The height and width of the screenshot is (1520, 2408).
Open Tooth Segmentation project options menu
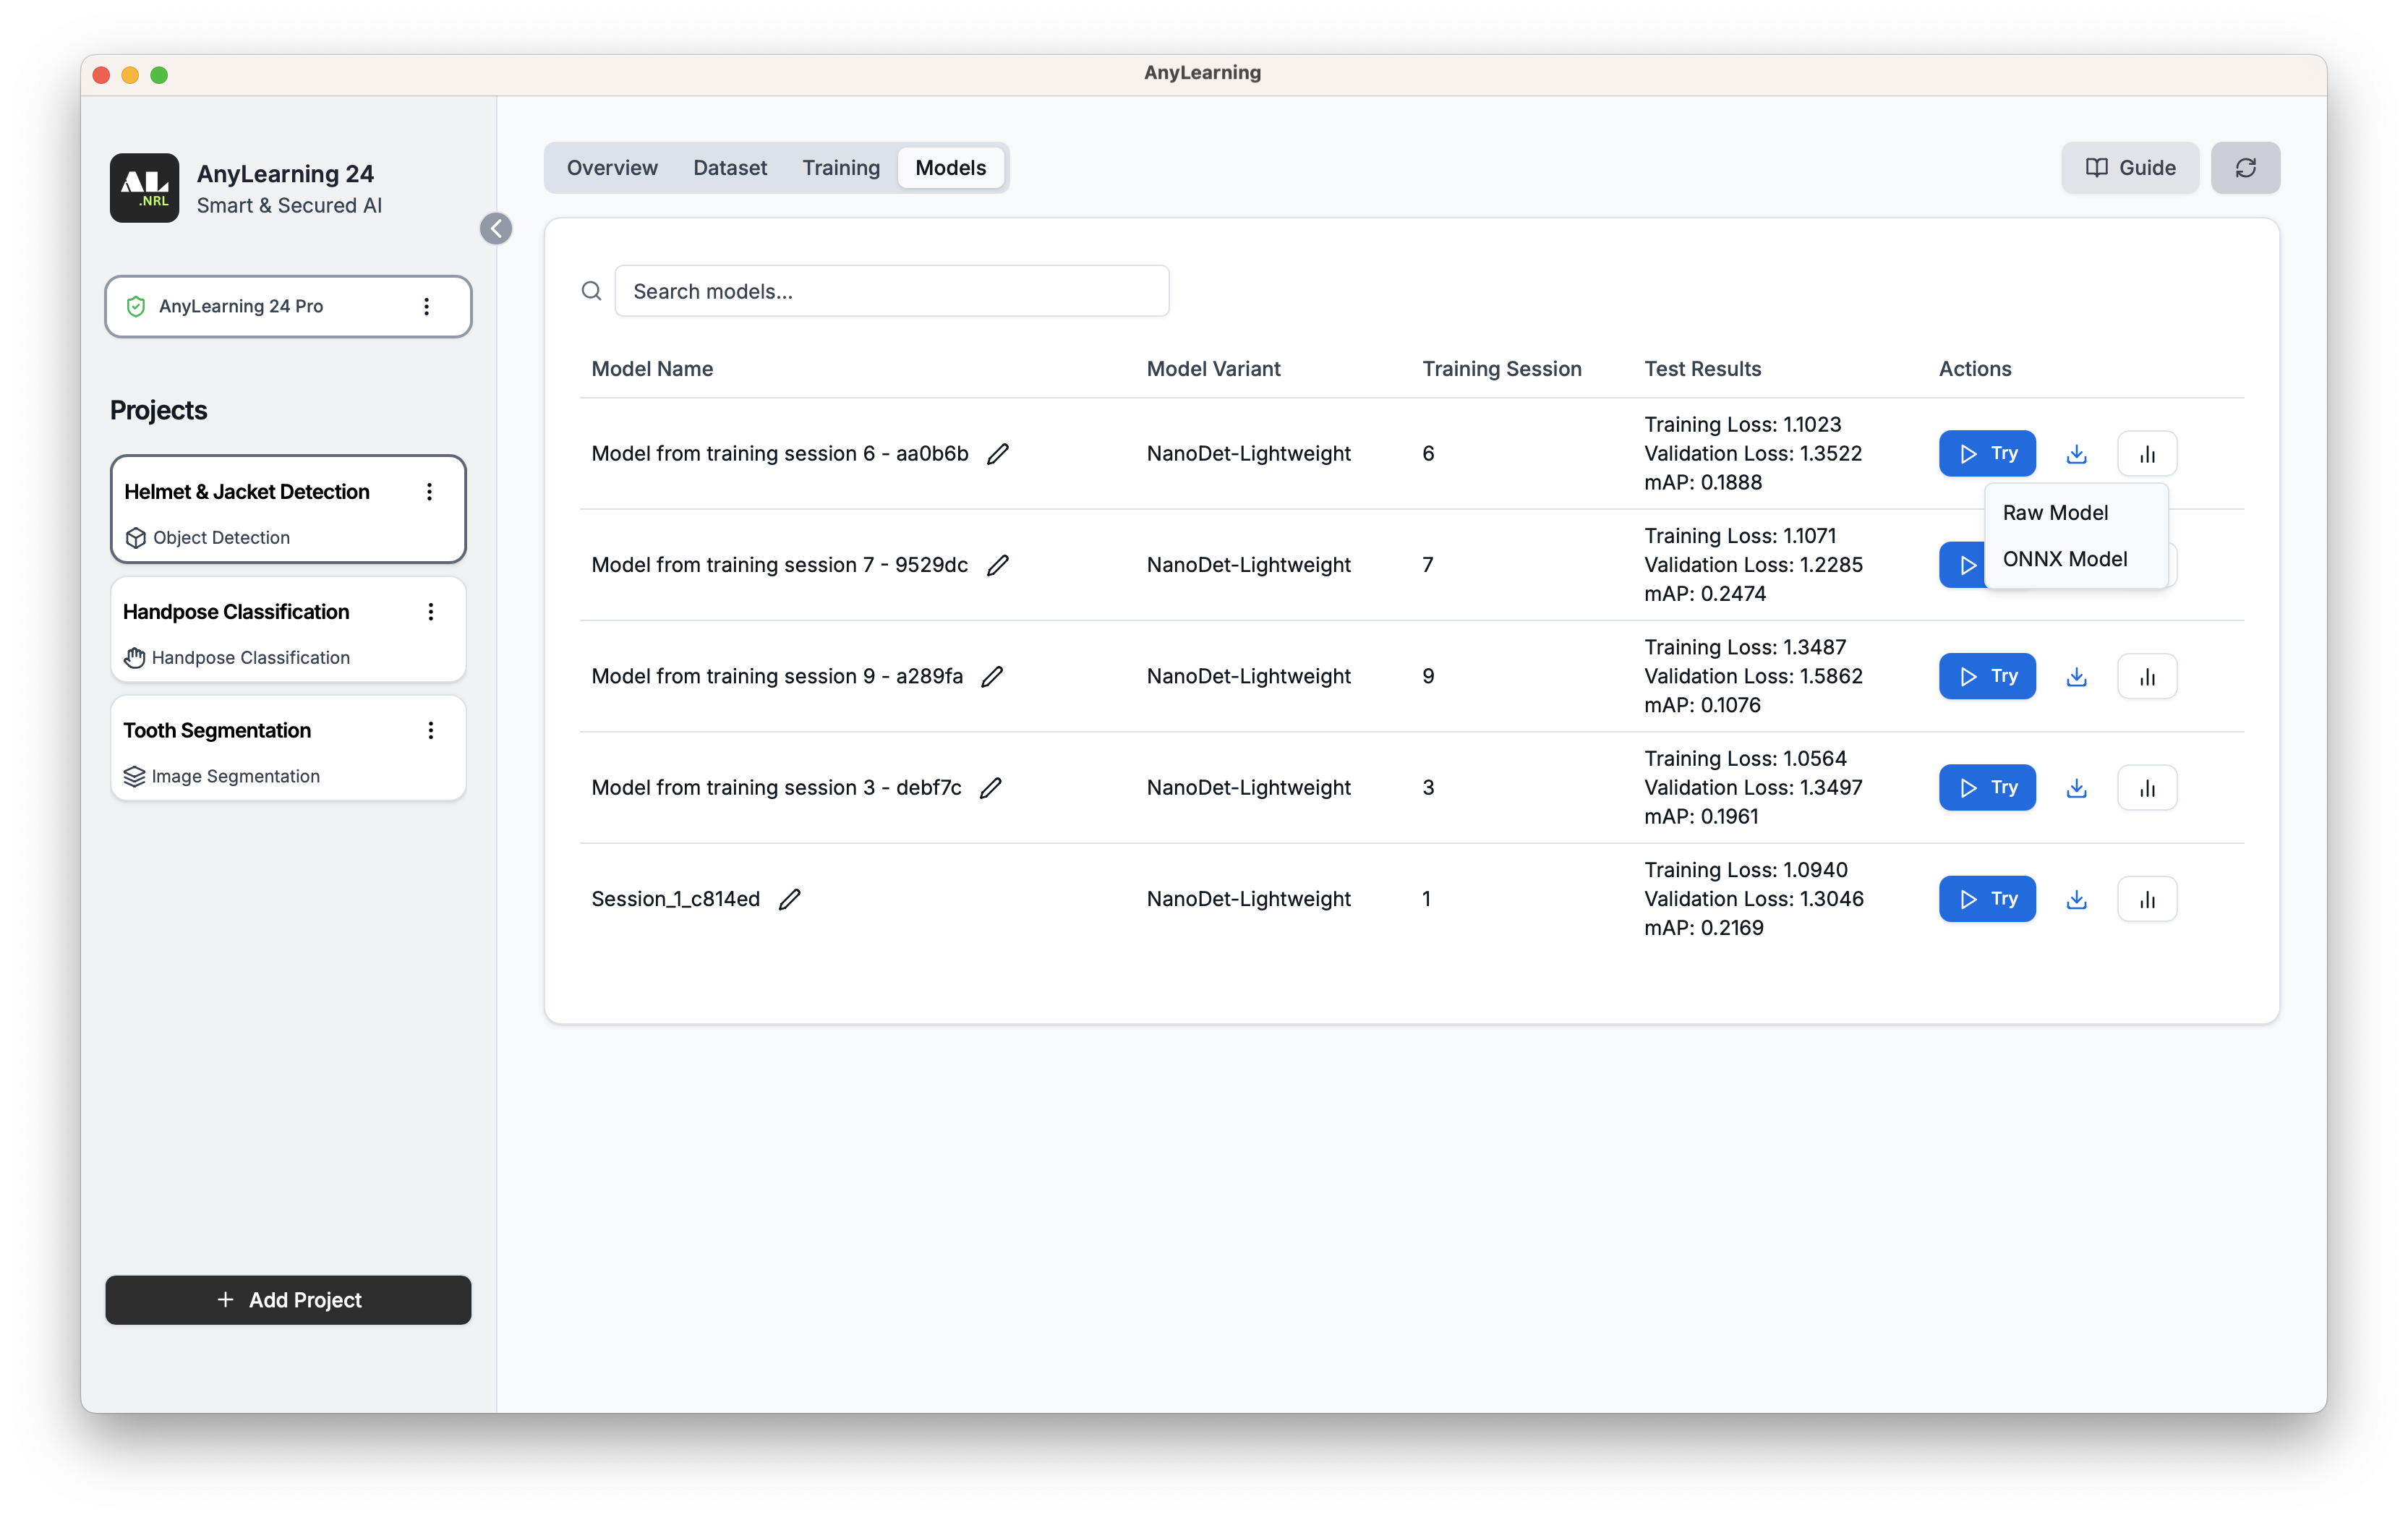(431, 731)
